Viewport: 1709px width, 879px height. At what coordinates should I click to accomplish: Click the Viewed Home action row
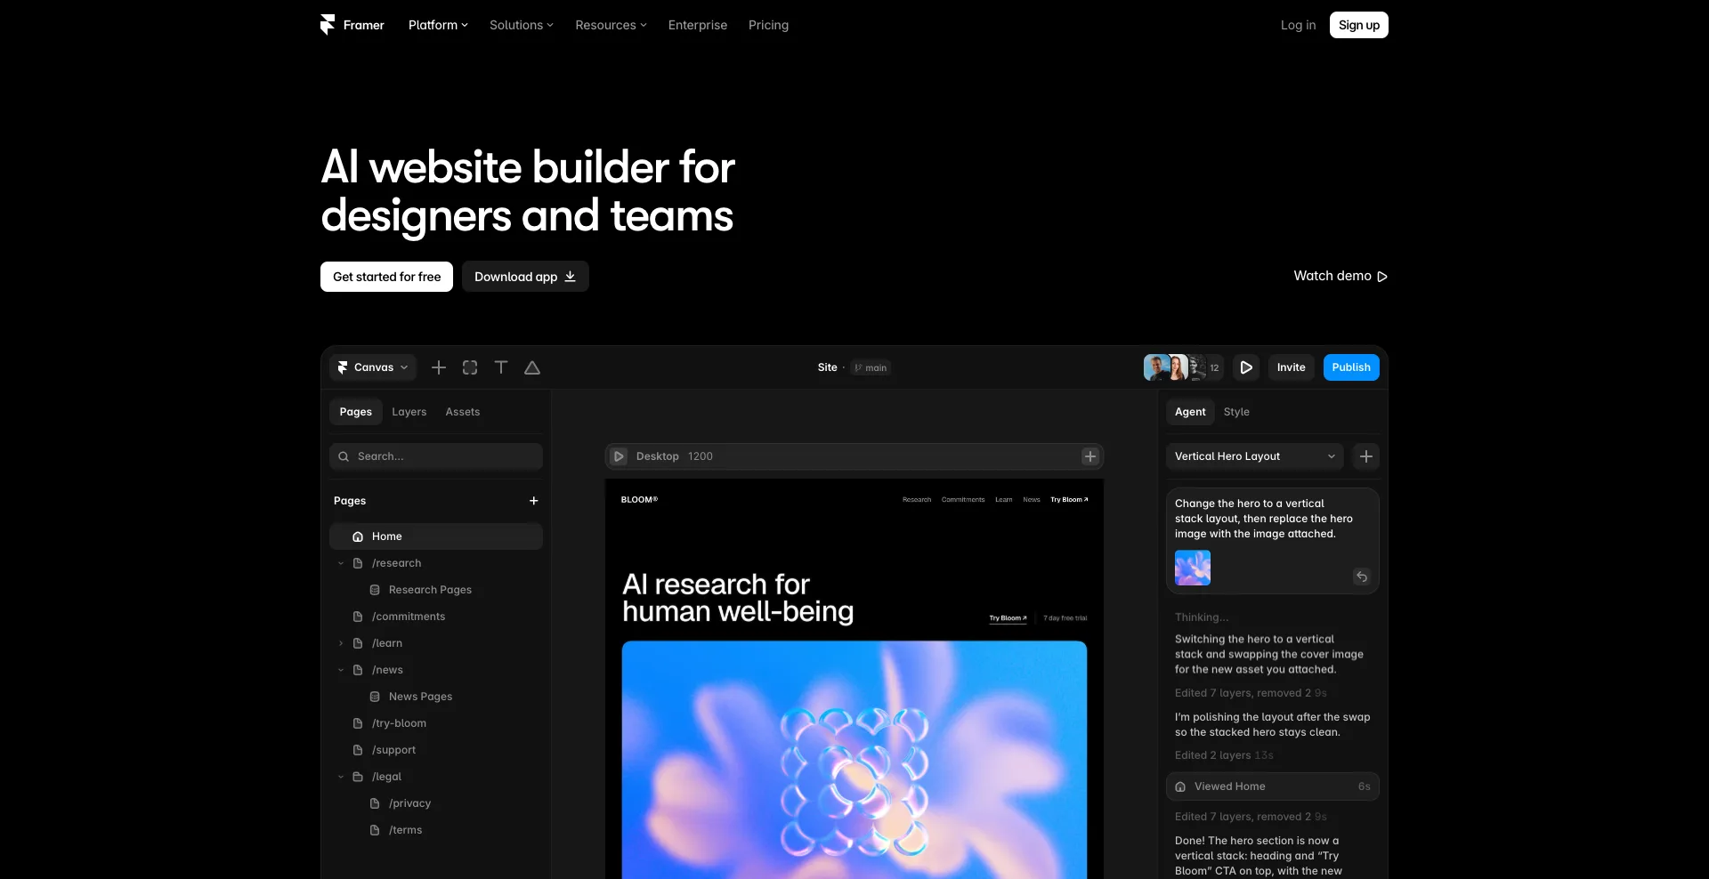[1273, 786]
